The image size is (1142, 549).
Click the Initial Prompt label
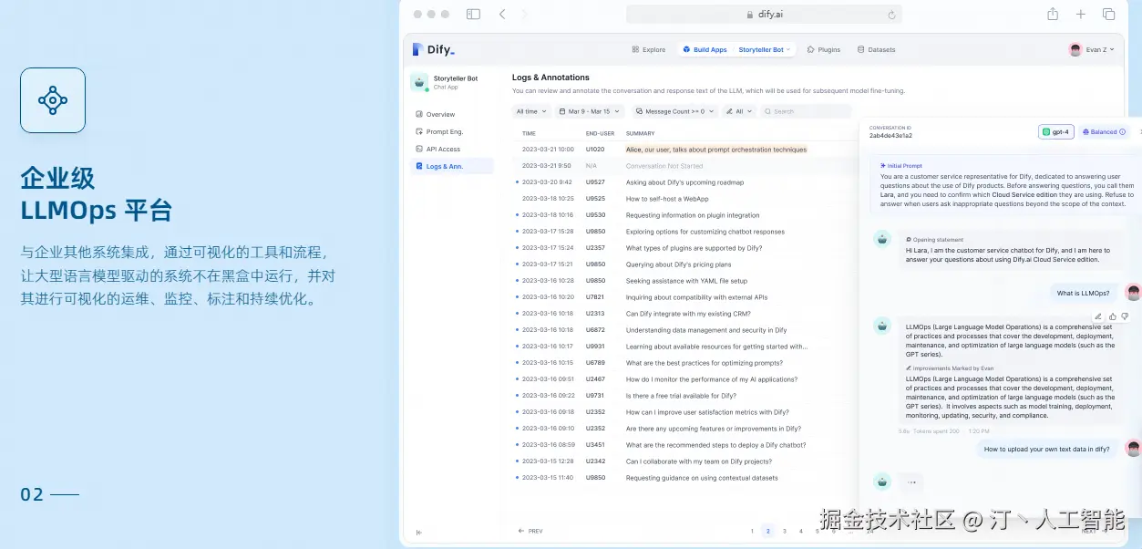coord(901,166)
